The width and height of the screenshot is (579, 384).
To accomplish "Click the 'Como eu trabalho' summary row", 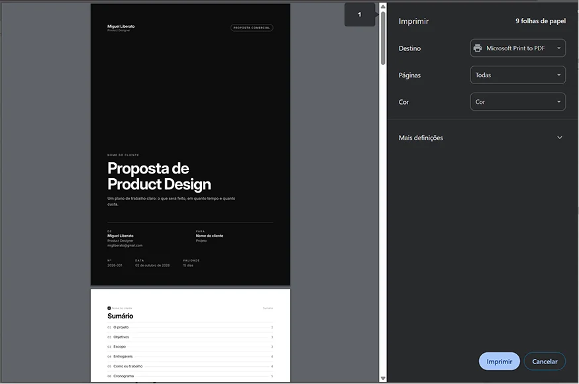I will pyautogui.click(x=190, y=366).
